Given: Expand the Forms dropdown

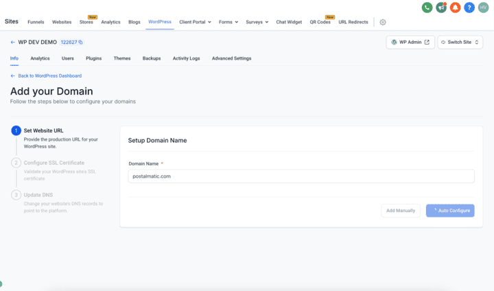Looking at the screenshot, I should [228, 22].
